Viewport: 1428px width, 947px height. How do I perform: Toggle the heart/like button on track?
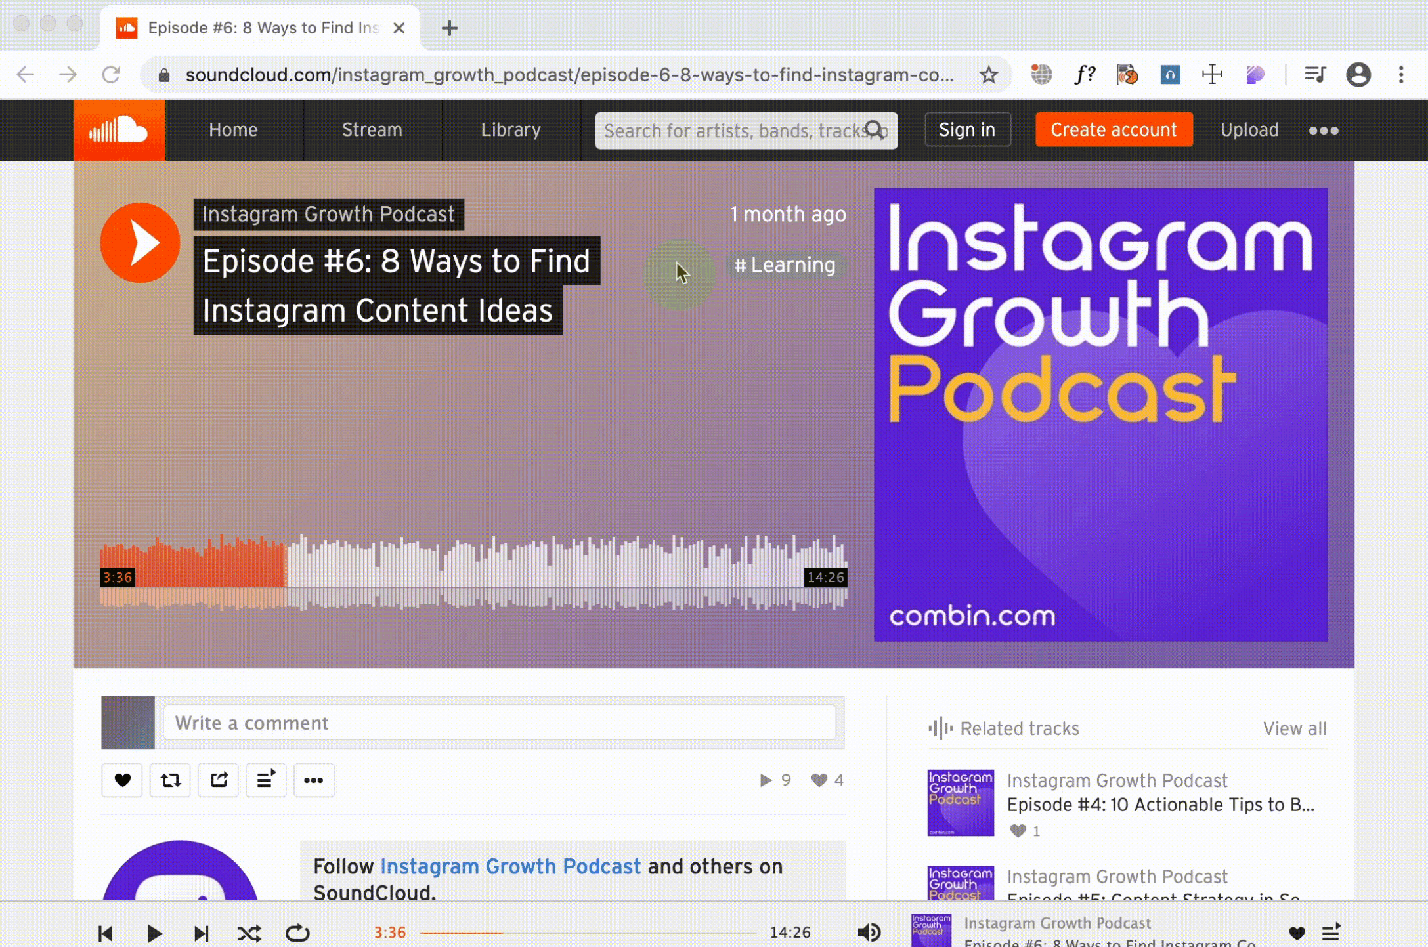[x=123, y=779]
